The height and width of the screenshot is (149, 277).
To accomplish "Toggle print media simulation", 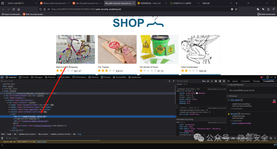I will (x=224, y=81).
